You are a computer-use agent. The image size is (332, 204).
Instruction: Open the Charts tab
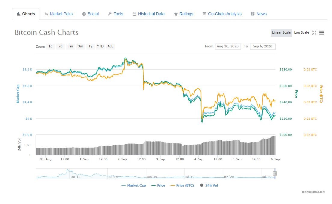pyautogui.click(x=26, y=14)
